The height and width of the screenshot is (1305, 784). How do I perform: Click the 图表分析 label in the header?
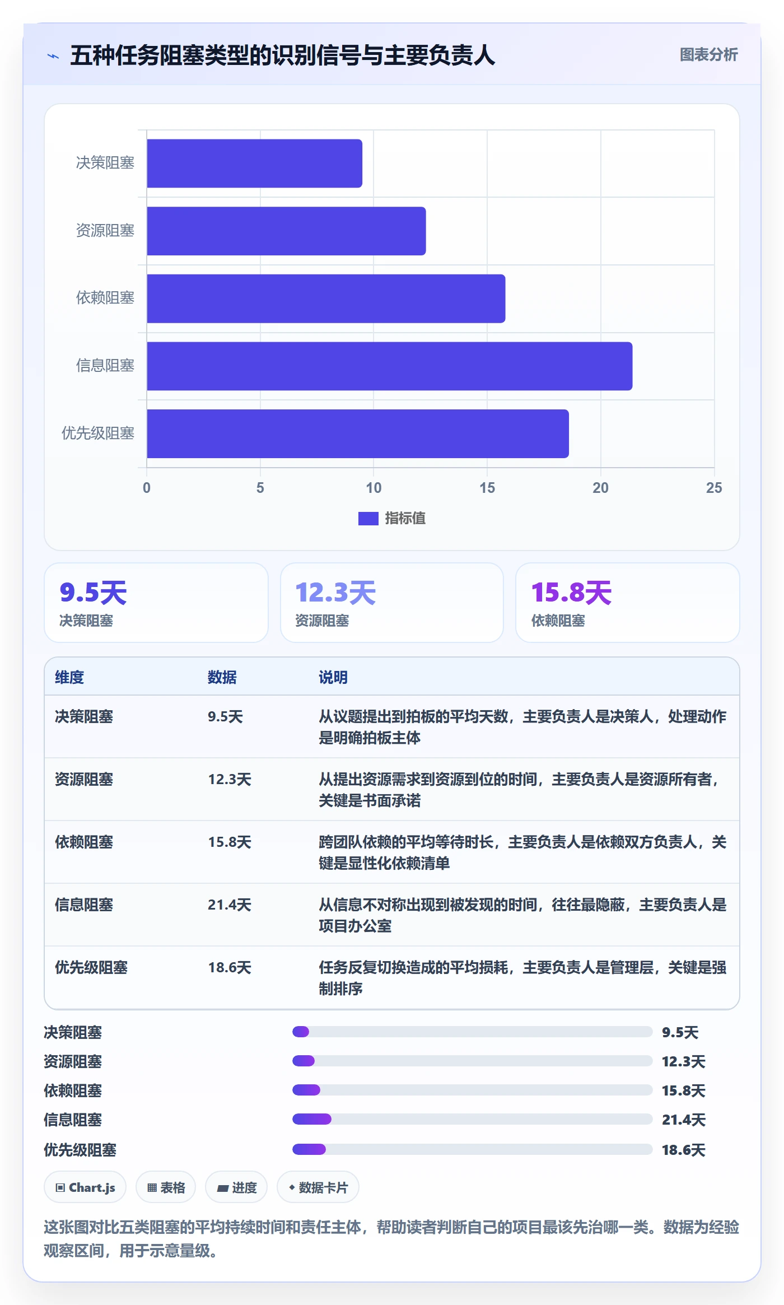(x=708, y=55)
